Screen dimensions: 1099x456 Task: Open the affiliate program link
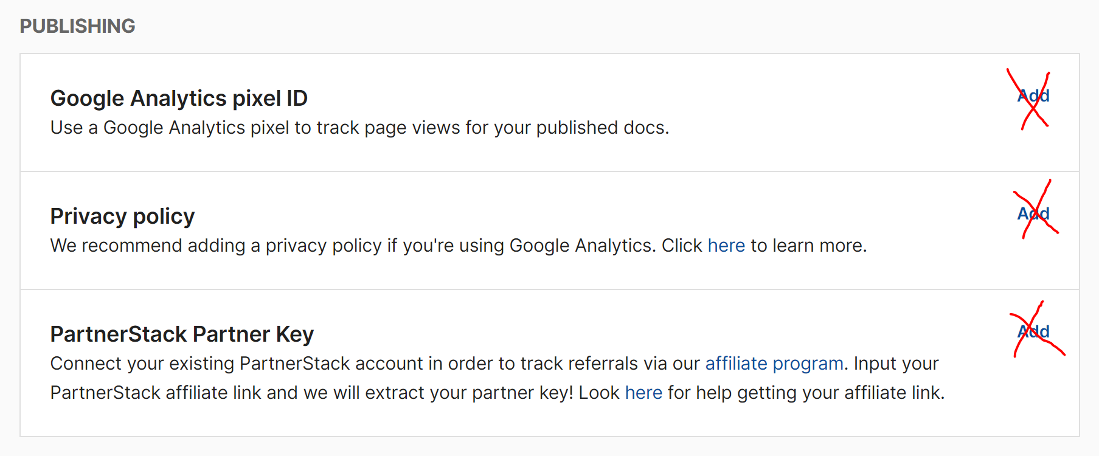(x=774, y=364)
